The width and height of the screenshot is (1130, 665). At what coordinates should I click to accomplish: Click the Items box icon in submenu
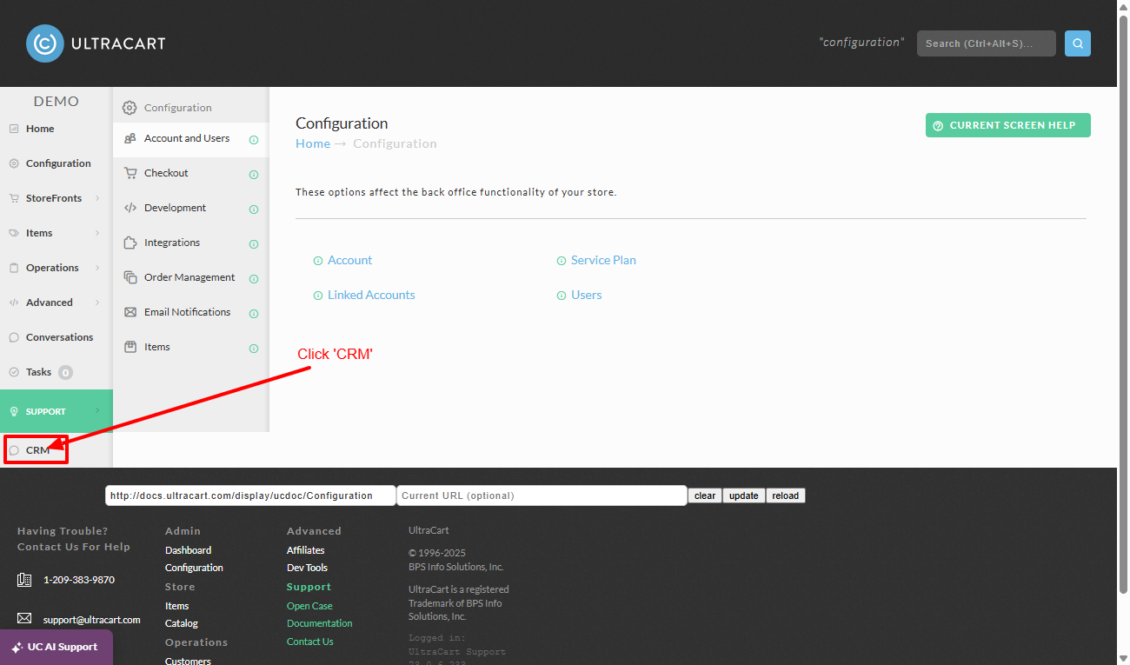[130, 347]
